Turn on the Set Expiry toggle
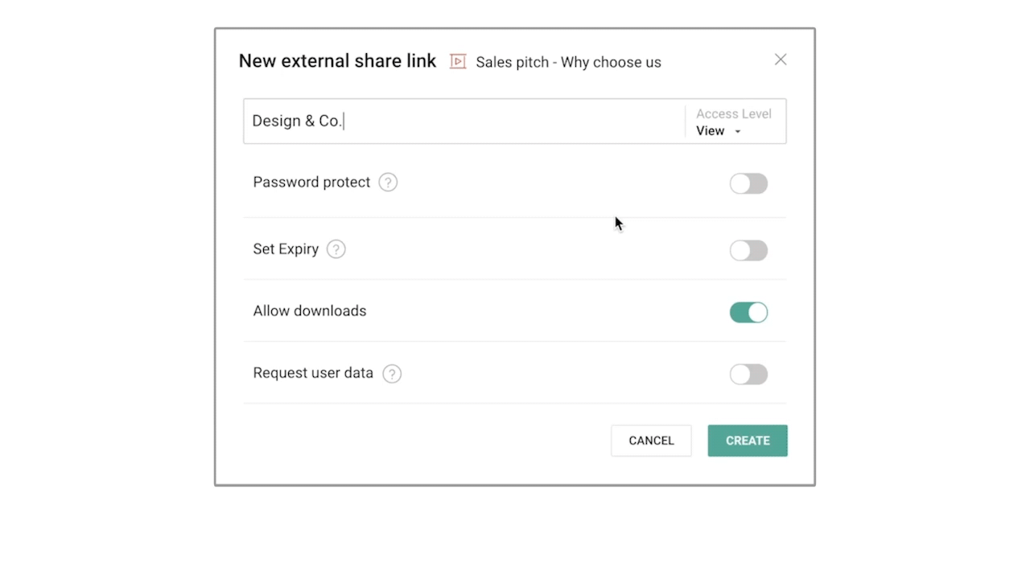Screen dimensions: 1030x579 [x=748, y=250]
